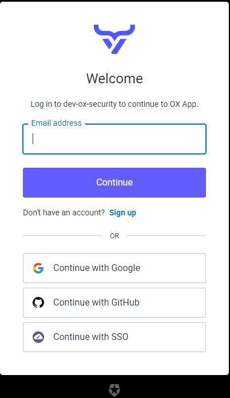Place the cursor at the email field's text caret

point(33,139)
